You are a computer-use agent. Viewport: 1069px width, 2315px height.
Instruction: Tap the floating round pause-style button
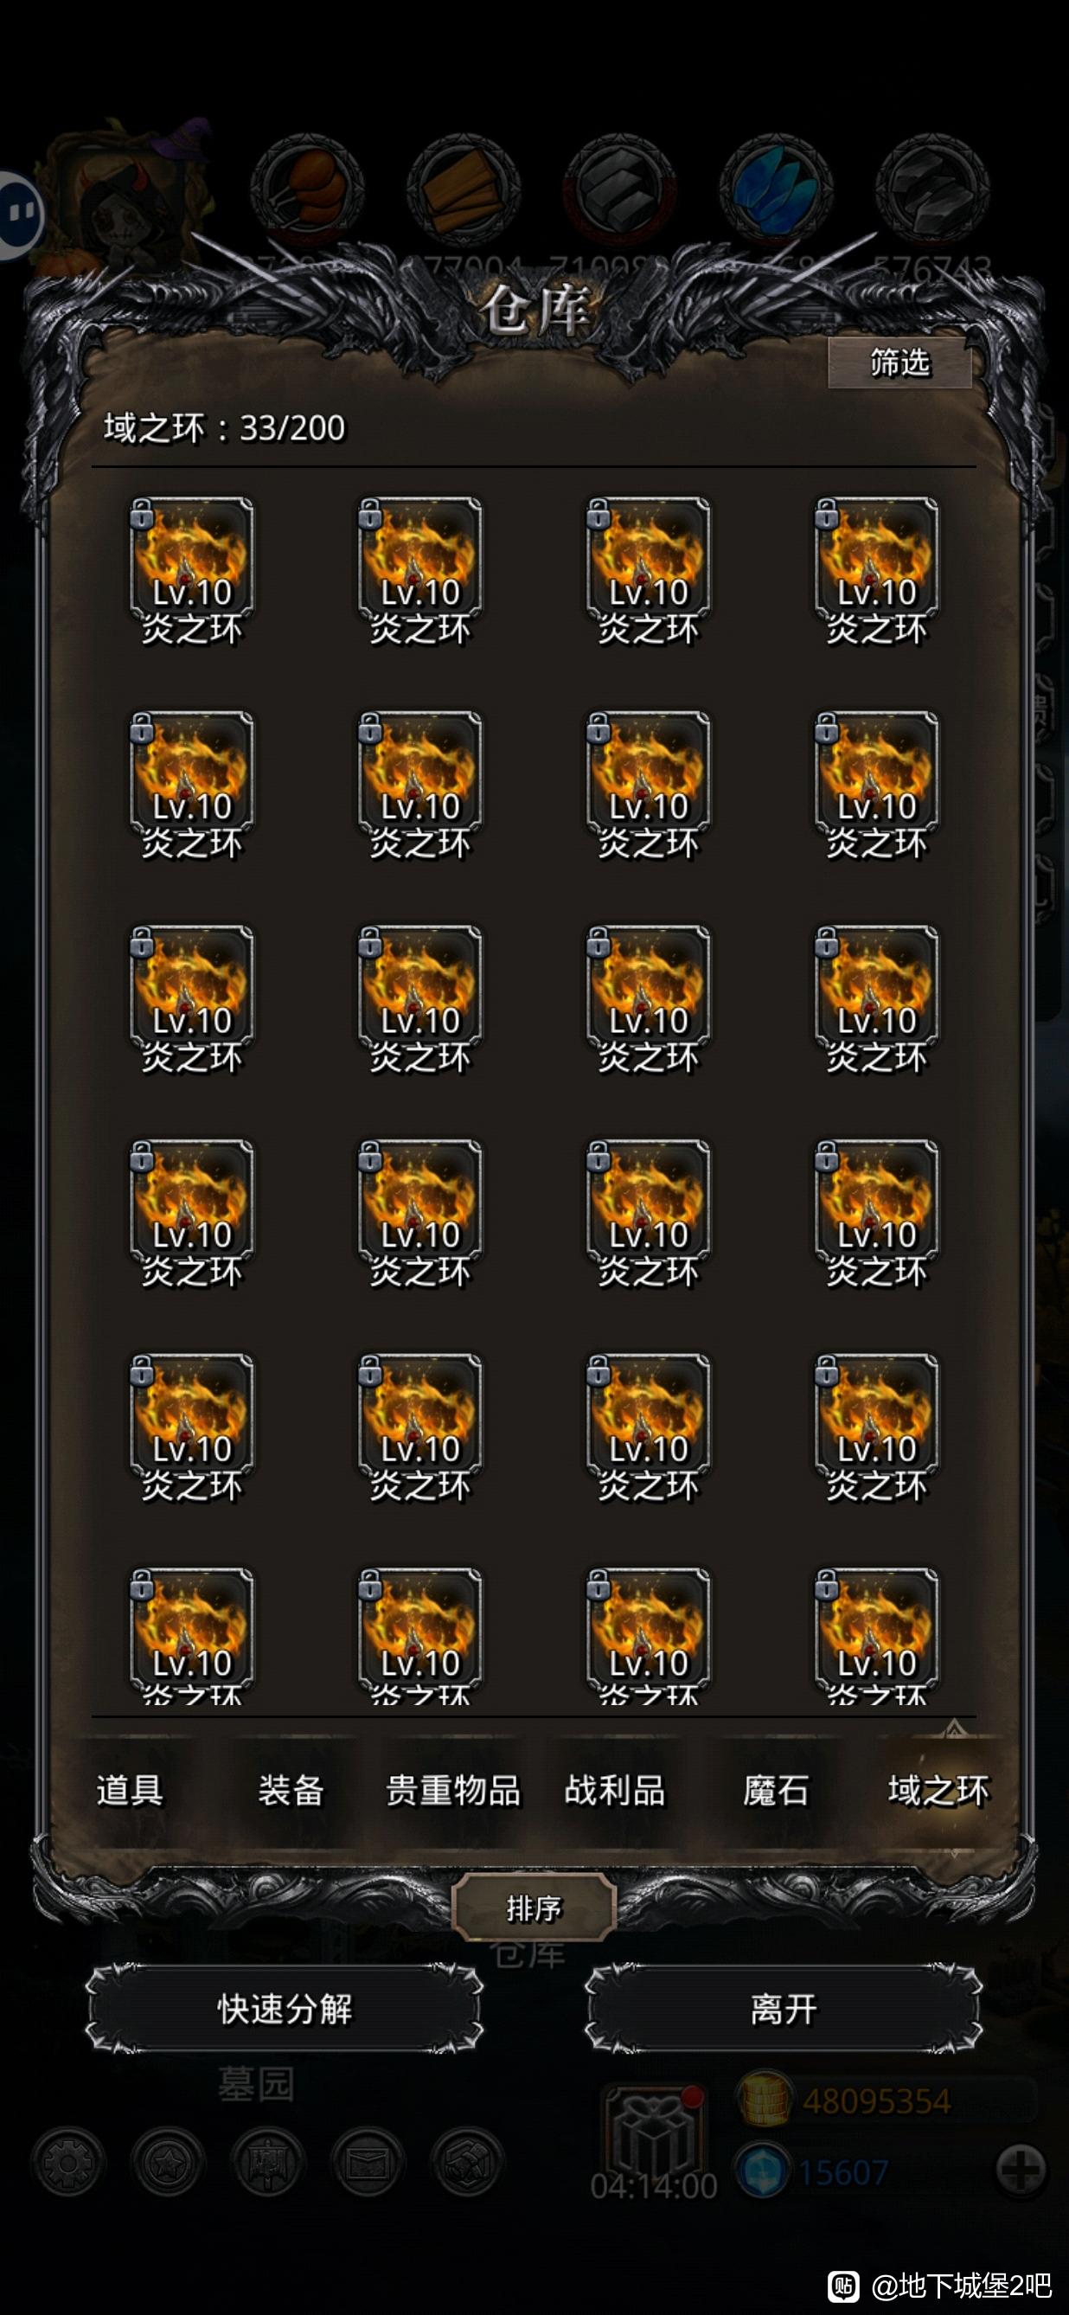pos(18,214)
